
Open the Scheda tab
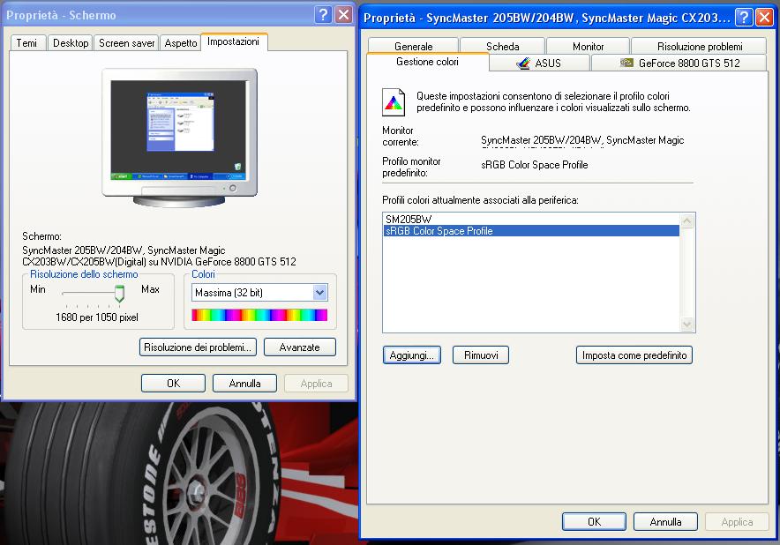tap(502, 46)
